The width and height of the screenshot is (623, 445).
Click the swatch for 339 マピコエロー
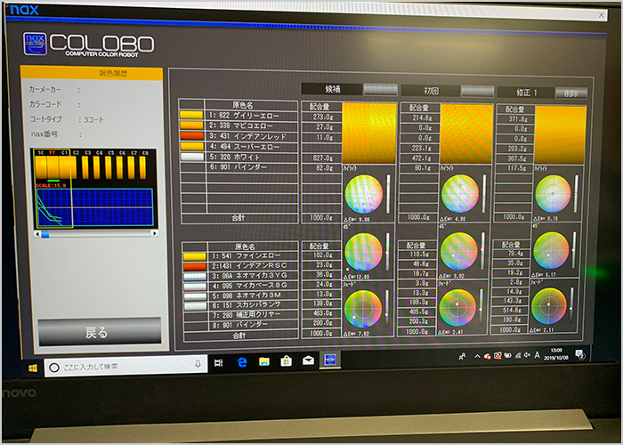point(191,125)
